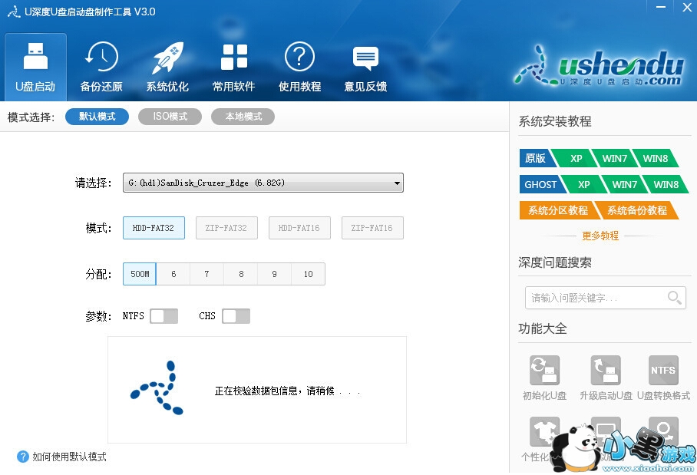Open the USB drive selection dropdown
697x475 pixels.
click(263, 183)
